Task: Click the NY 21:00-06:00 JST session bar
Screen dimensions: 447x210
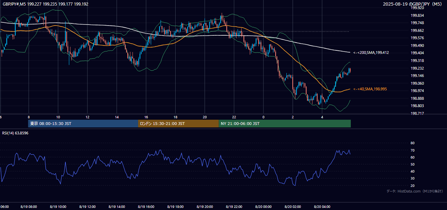Action: tap(285, 124)
